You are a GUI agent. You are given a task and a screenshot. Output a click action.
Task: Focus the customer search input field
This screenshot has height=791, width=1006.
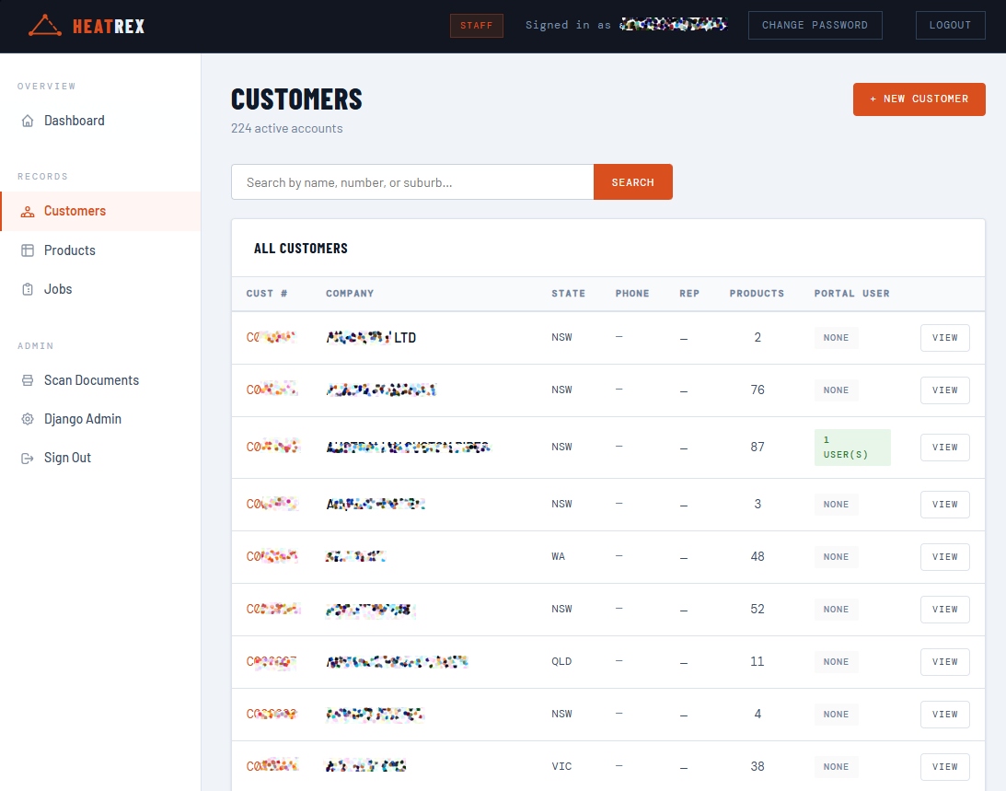pos(412,182)
